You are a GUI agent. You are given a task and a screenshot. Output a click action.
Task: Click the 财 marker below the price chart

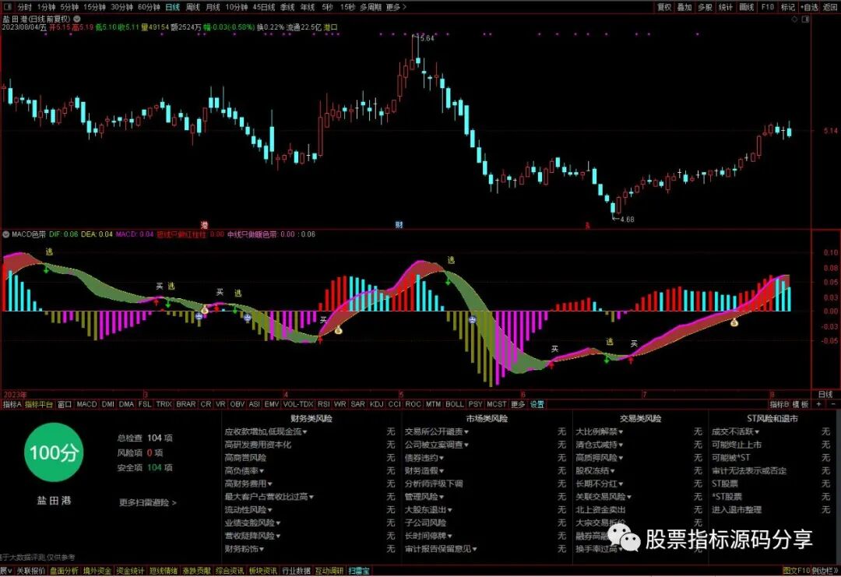pos(399,225)
